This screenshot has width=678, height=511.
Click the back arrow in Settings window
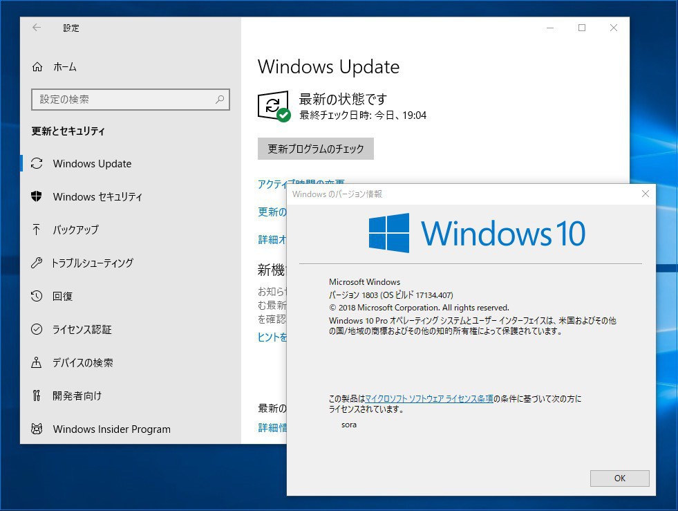(x=37, y=28)
